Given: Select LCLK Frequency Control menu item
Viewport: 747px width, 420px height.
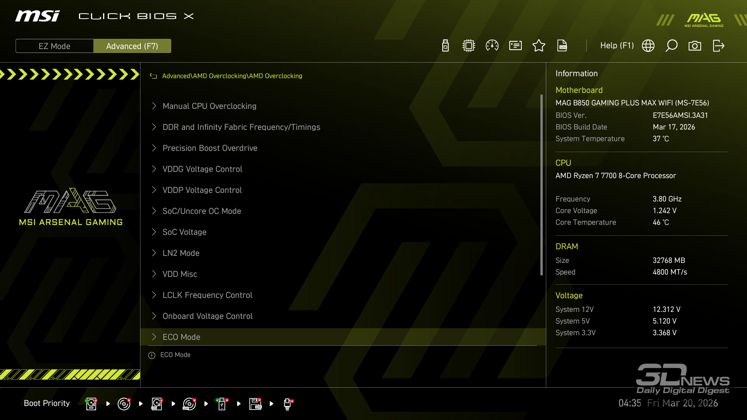Looking at the screenshot, I should click(207, 295).
